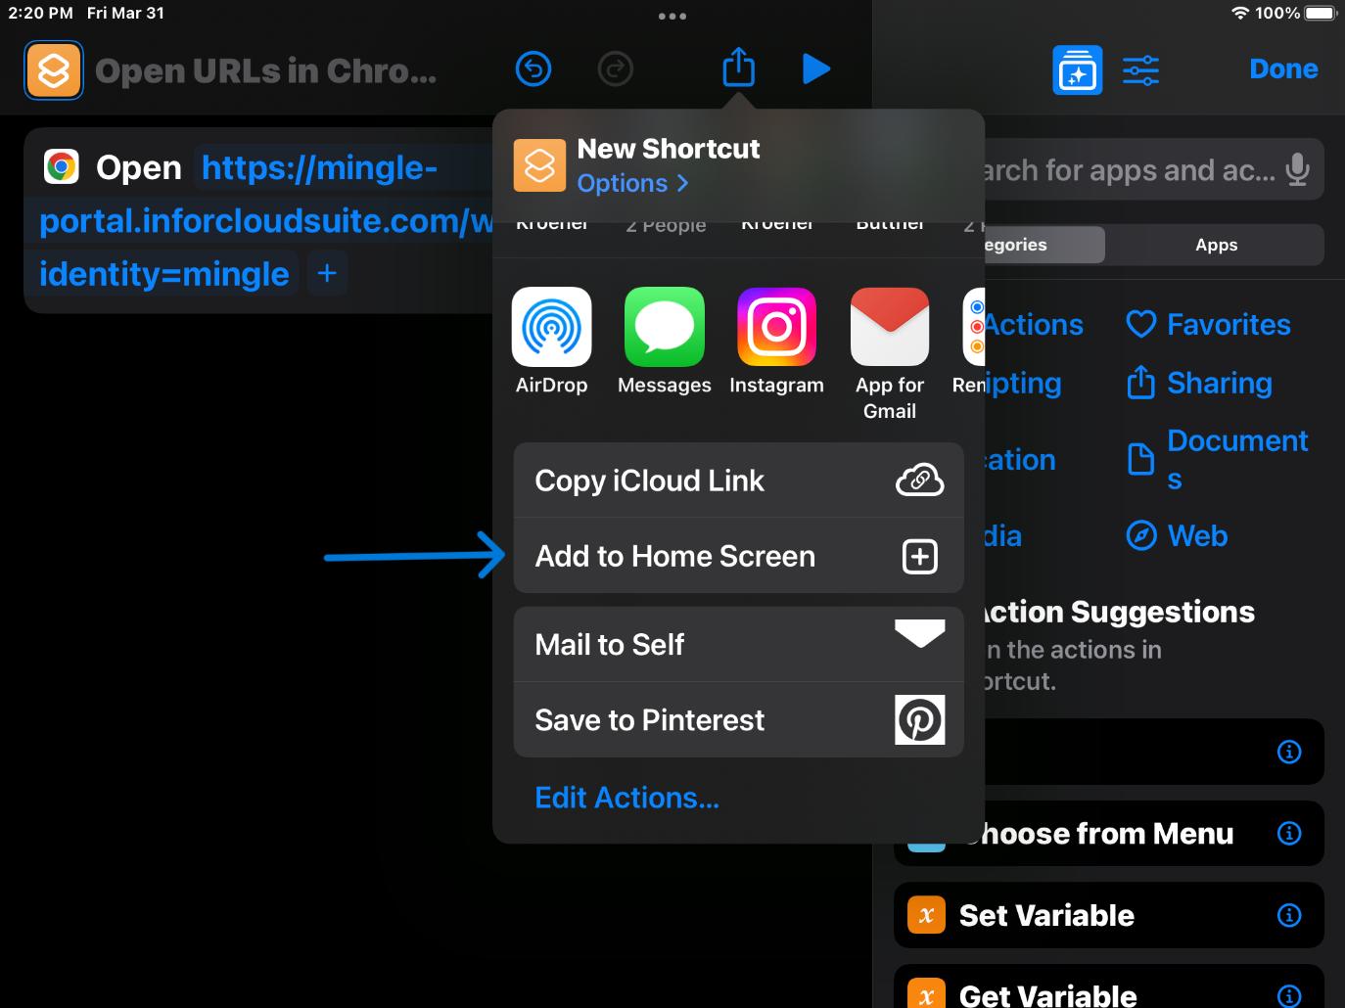The image size is (1345, 1008).
Task: Tap the battery indicator in status bar
Action: pos(1320,13)
